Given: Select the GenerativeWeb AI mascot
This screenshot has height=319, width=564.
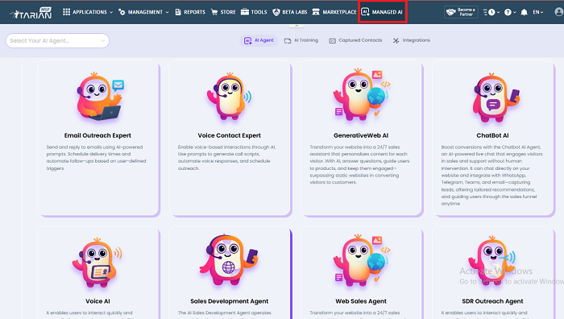Looking at the screenshot, I should [x=361, y=94].
